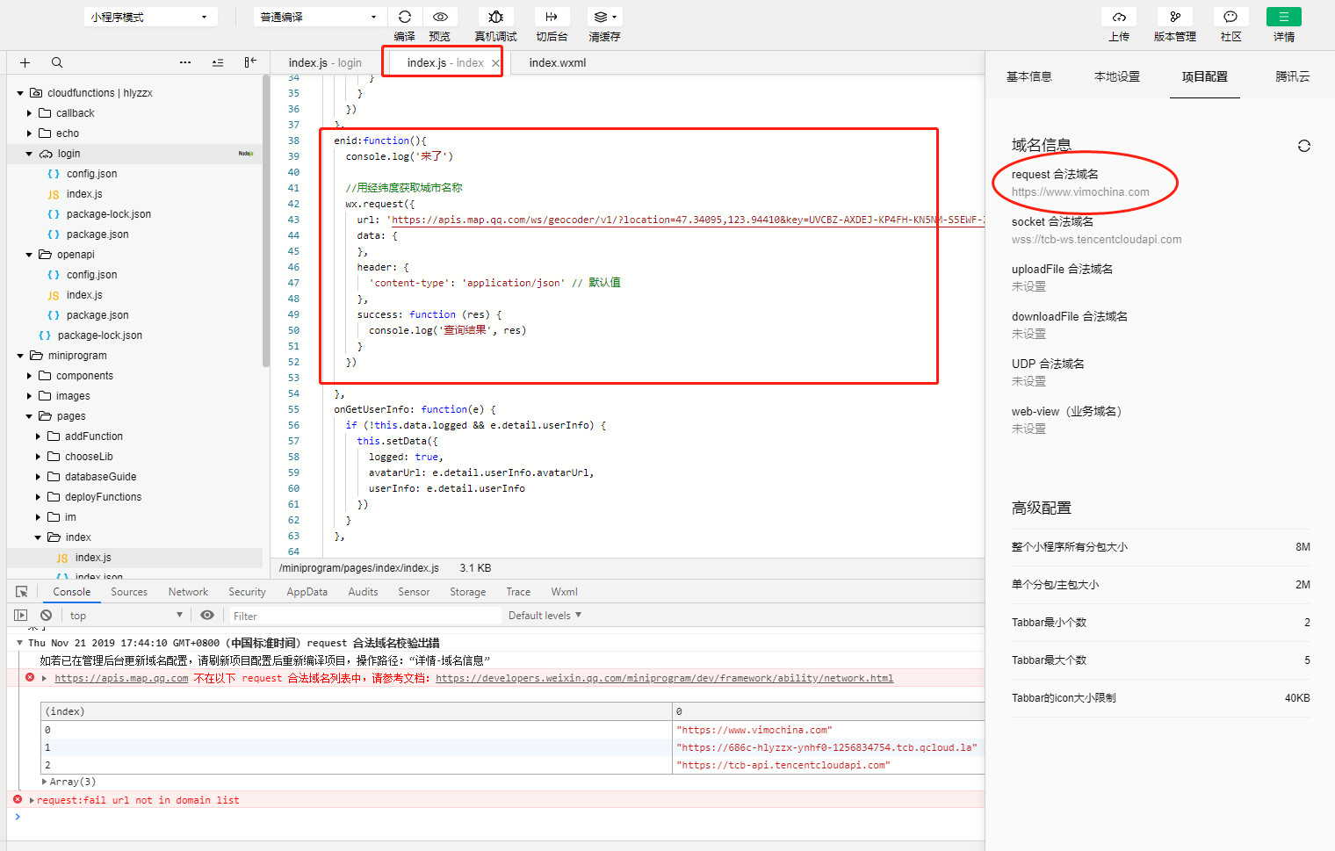The height and width of the screenshot is (851, 1335).
Task: Open 预览 preview with the eye icon
Action: point(440,17)
